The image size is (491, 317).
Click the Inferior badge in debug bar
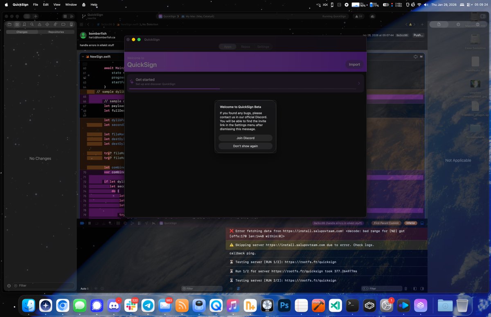pos(410,223)
